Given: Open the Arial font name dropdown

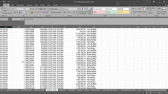Looking at the screenshot, I should [x=23, y=9].
